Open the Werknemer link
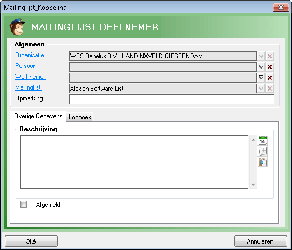This screenshot has width=292, height=250. pos(31,77)
